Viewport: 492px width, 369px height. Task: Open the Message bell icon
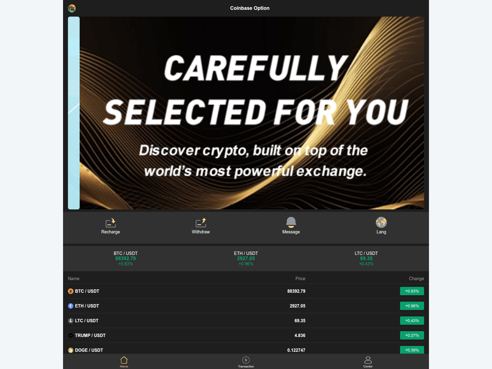[x=291, y=222]
